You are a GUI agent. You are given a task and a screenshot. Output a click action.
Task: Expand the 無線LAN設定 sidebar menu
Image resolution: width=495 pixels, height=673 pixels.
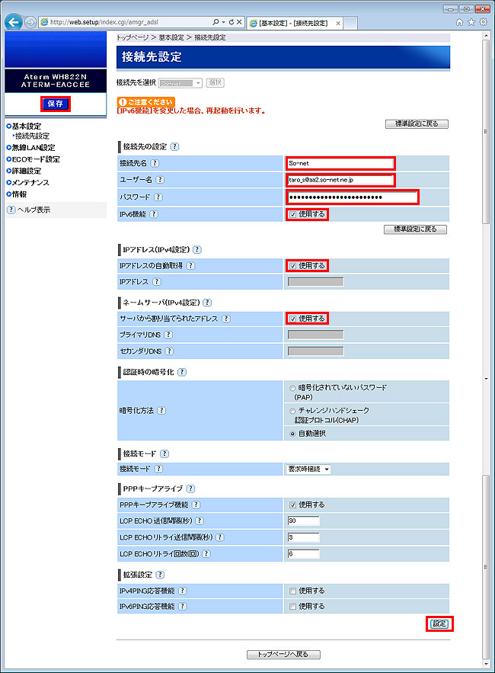pos(33,147)
